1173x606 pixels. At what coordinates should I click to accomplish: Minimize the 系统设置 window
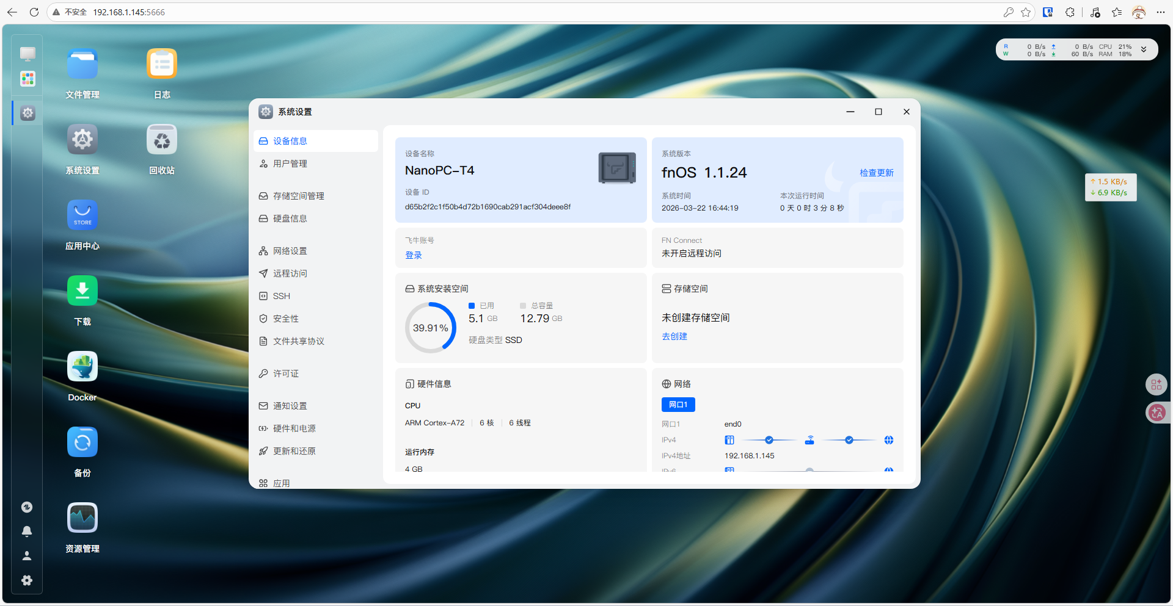click(x=850, y=112)
